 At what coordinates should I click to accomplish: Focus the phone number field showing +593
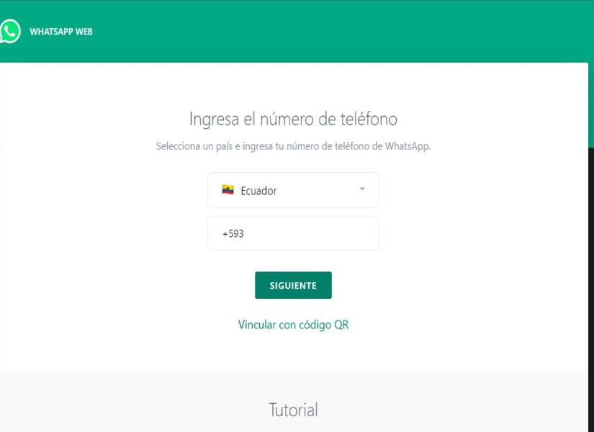(x=293, y=233)
